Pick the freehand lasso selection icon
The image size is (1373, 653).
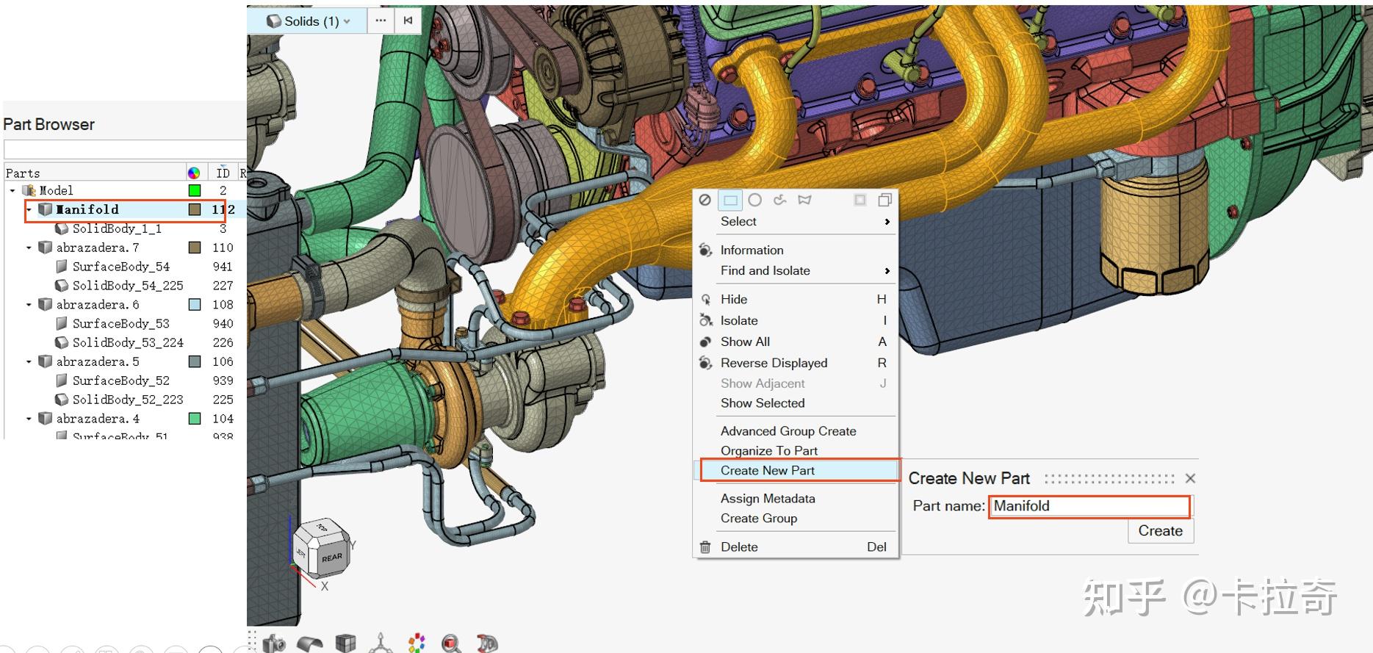coord(779,200)
